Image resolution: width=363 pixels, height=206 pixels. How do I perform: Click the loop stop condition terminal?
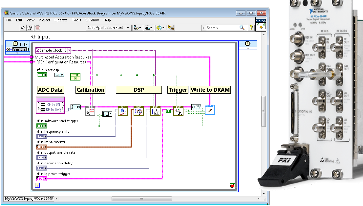(x=232, y=186)
